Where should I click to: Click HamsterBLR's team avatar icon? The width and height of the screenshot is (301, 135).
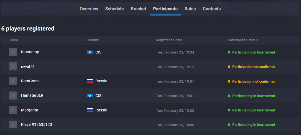13,95
